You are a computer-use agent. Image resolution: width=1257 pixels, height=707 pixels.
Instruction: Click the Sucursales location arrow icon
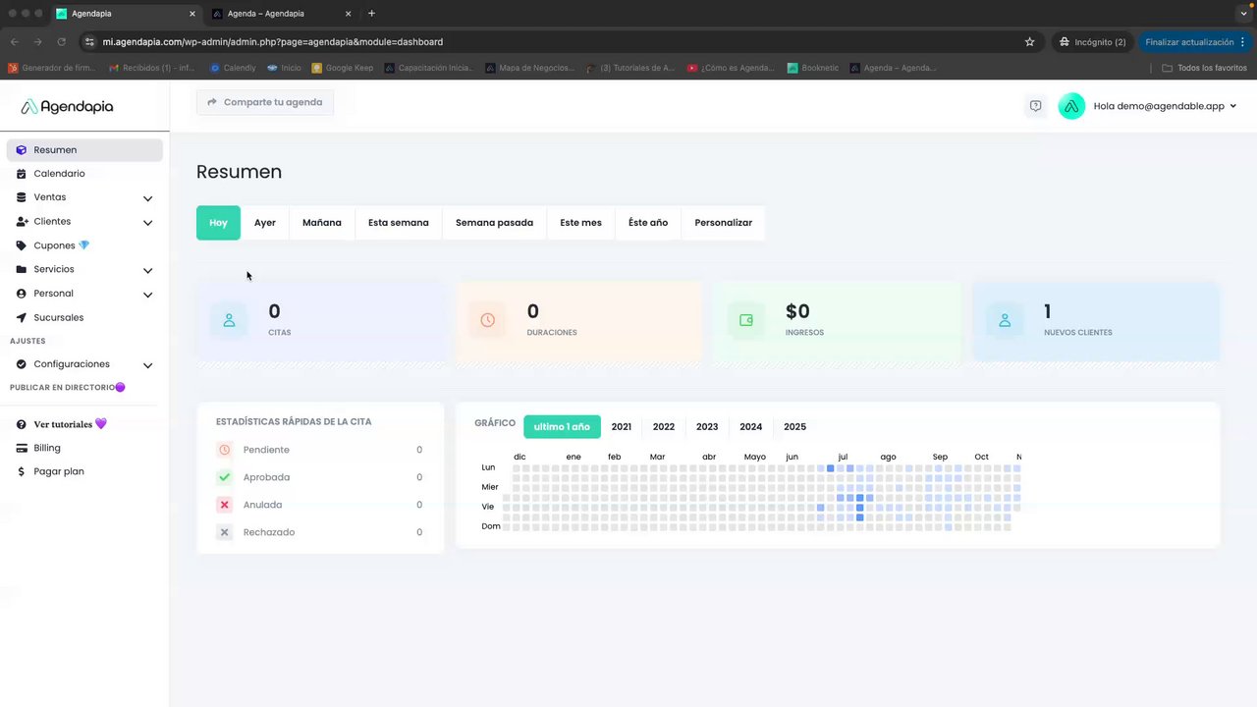point(22,318)
